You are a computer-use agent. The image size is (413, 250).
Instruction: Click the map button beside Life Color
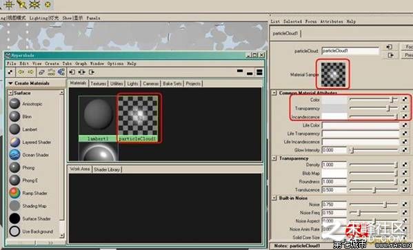(405, 125)
